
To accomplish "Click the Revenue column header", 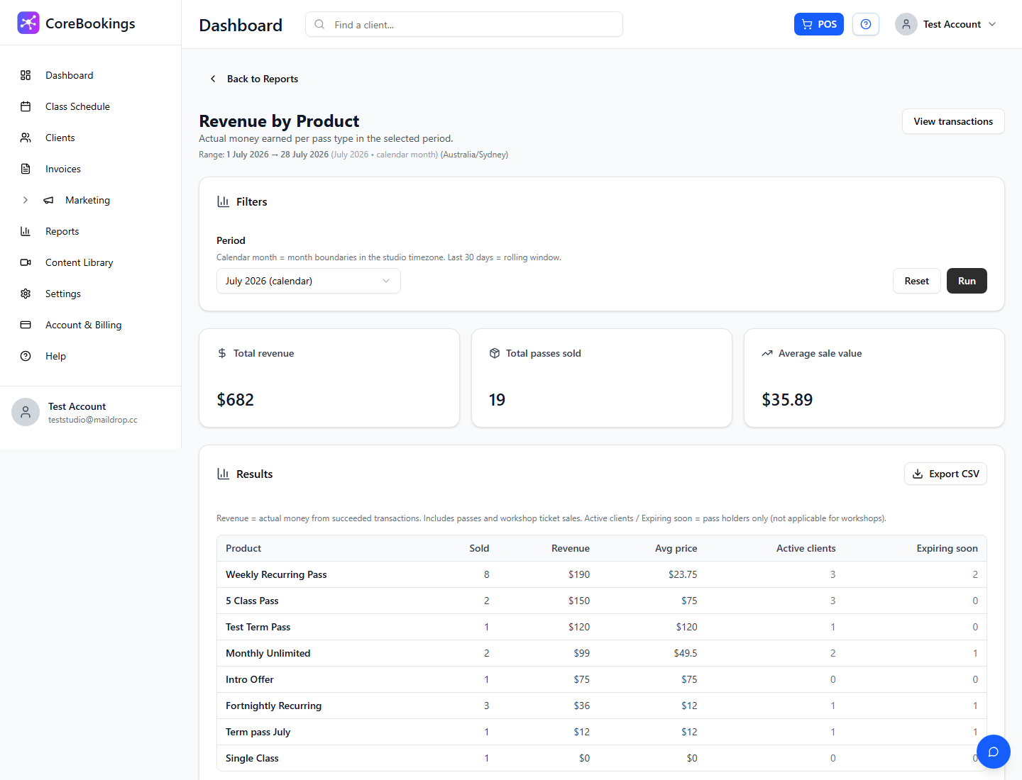I will pos(571,548).
